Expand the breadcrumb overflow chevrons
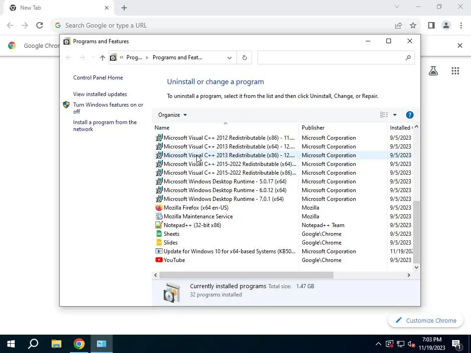The image size is (471, 353). [121, 57]
